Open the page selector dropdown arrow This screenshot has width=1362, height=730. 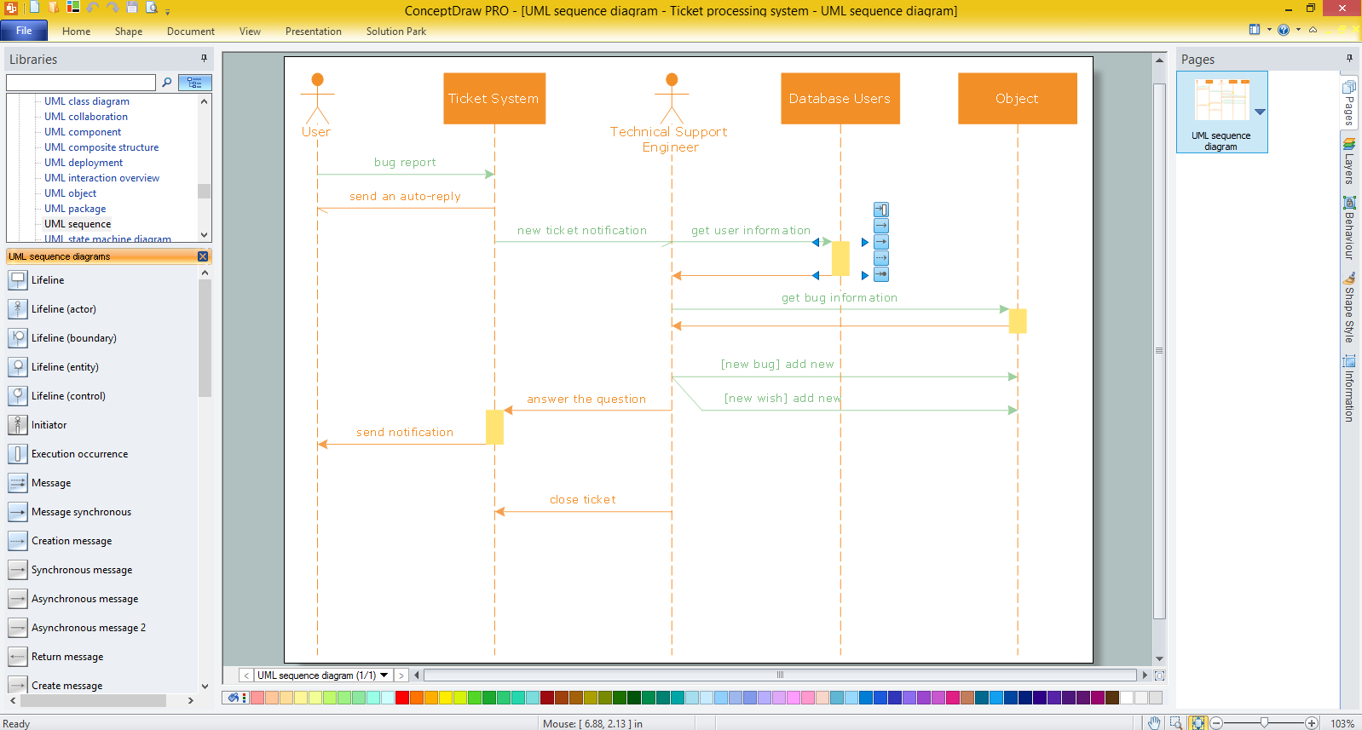pos(384,675)
